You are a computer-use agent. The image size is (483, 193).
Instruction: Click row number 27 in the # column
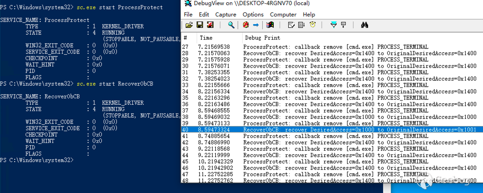coord(185,47)
